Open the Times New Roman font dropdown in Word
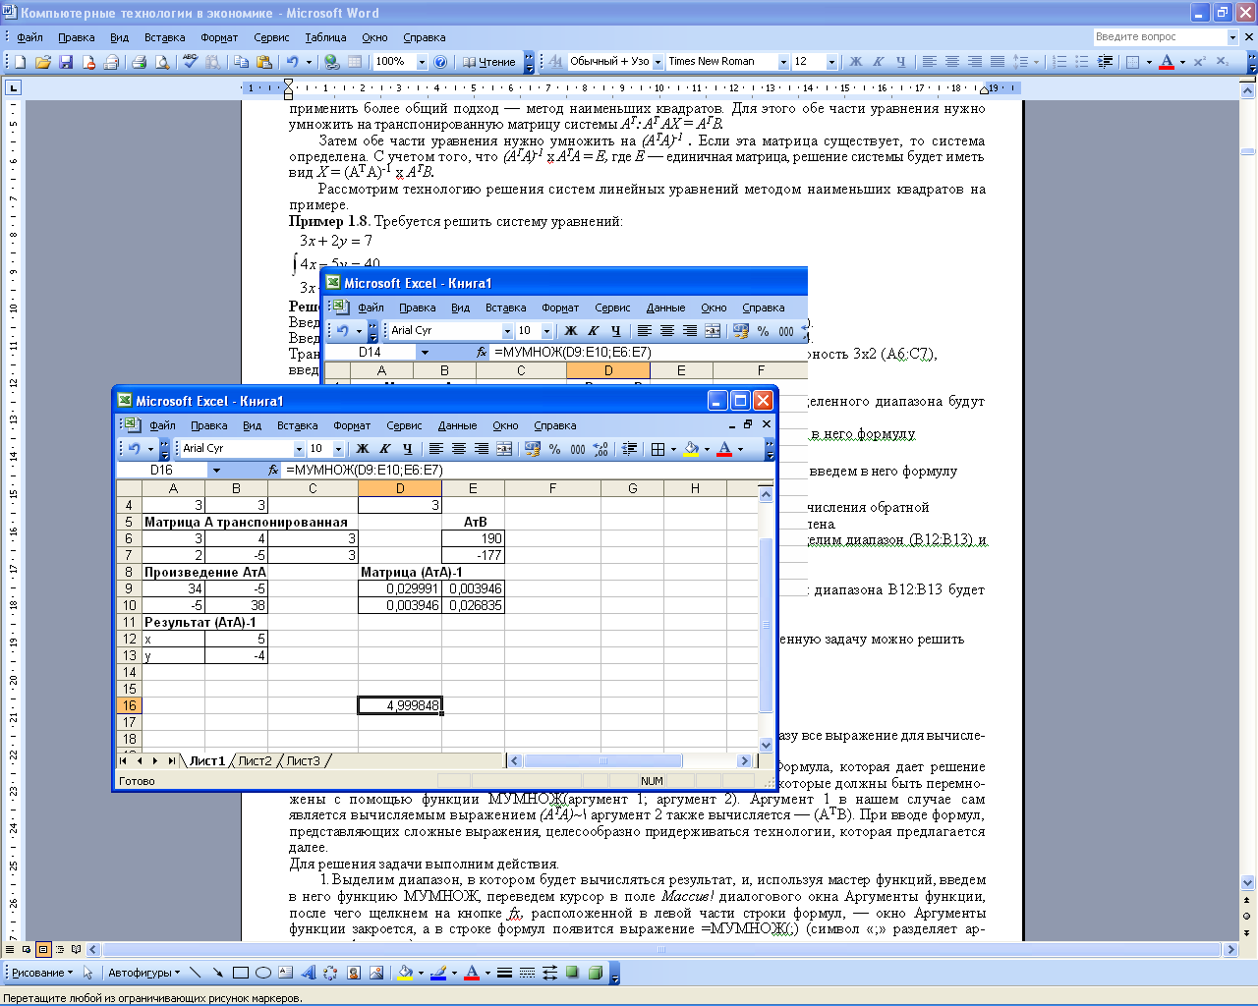 pyautogui.click(x=783, y=62)
